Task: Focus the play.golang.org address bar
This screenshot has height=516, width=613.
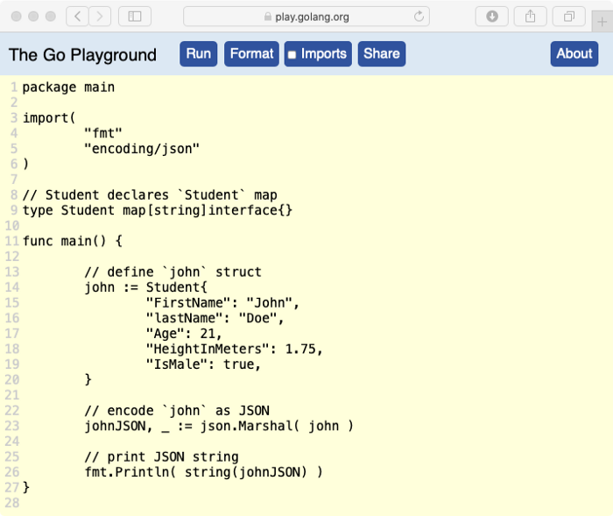Action: [x=306, y=16]
